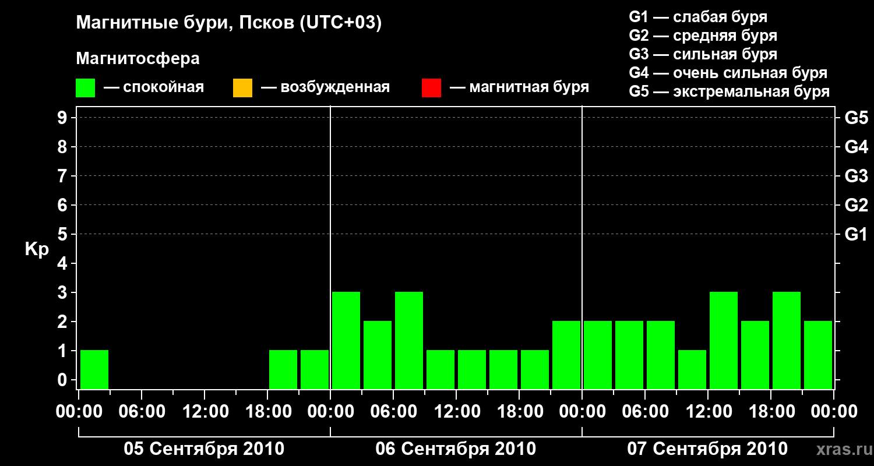
Task: Click 'G1 — слабая буря' legend line
Action: (698, 17)
